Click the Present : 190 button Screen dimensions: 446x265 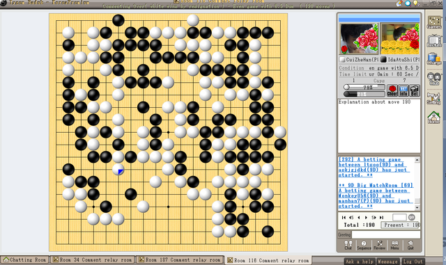point(401,225)
